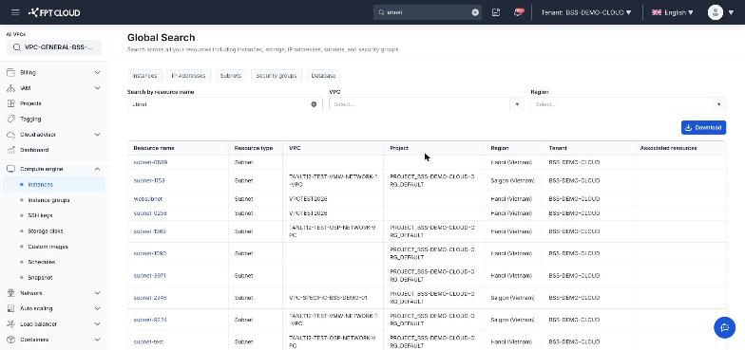Expand the user account arrow
The width and height of the screenshot is (745, 350).
tap(732, 13)
